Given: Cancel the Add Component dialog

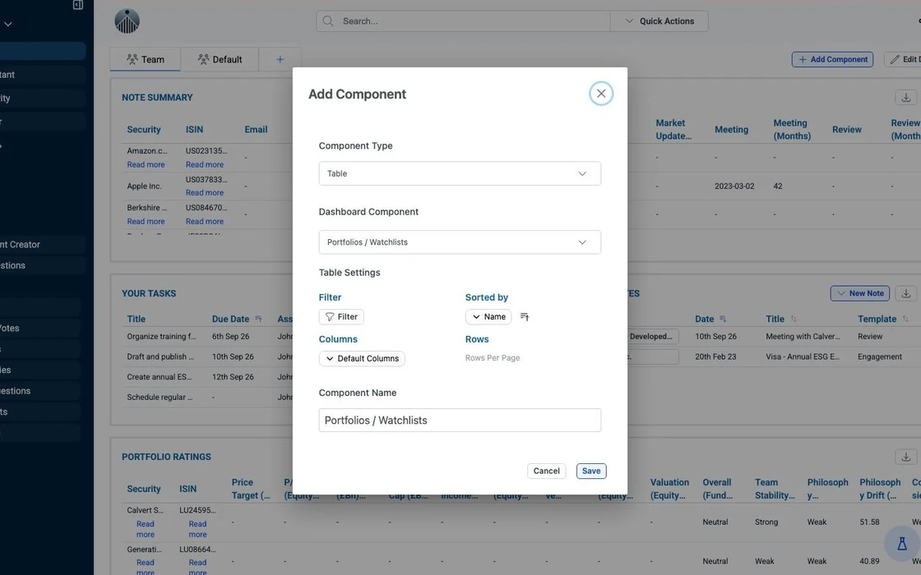Looking at the screenshot, I should pos(546,471).
